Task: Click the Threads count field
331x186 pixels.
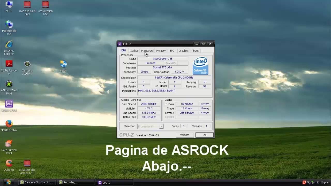Action: click(x=206, y=126)
